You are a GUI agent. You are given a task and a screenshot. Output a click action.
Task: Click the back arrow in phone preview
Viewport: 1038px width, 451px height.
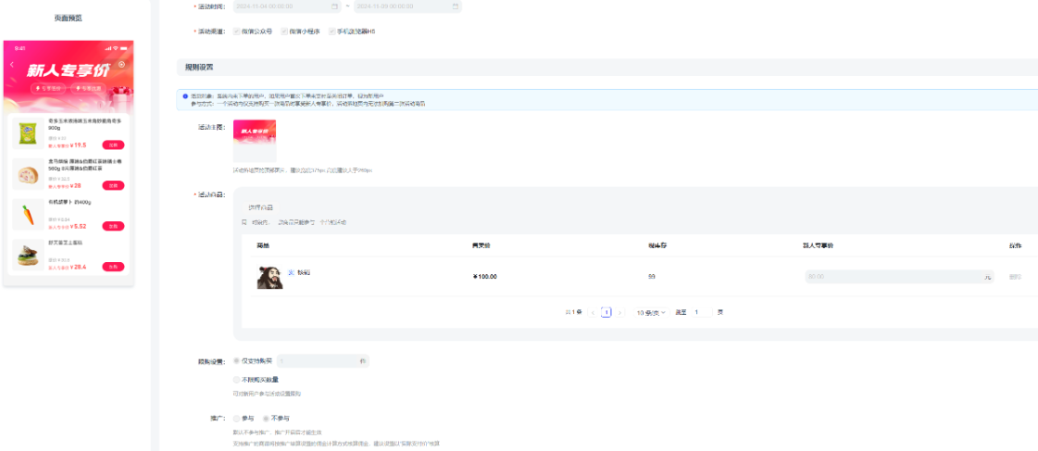pyautogui.click(x=12, y=64)
